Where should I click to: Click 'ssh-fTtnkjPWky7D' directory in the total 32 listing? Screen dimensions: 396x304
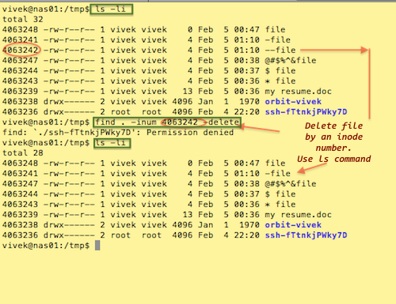pyautogui.click(x=306, y=112)
